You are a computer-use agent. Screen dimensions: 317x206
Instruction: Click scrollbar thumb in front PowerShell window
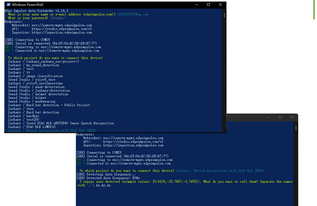(x=224, y=15)
